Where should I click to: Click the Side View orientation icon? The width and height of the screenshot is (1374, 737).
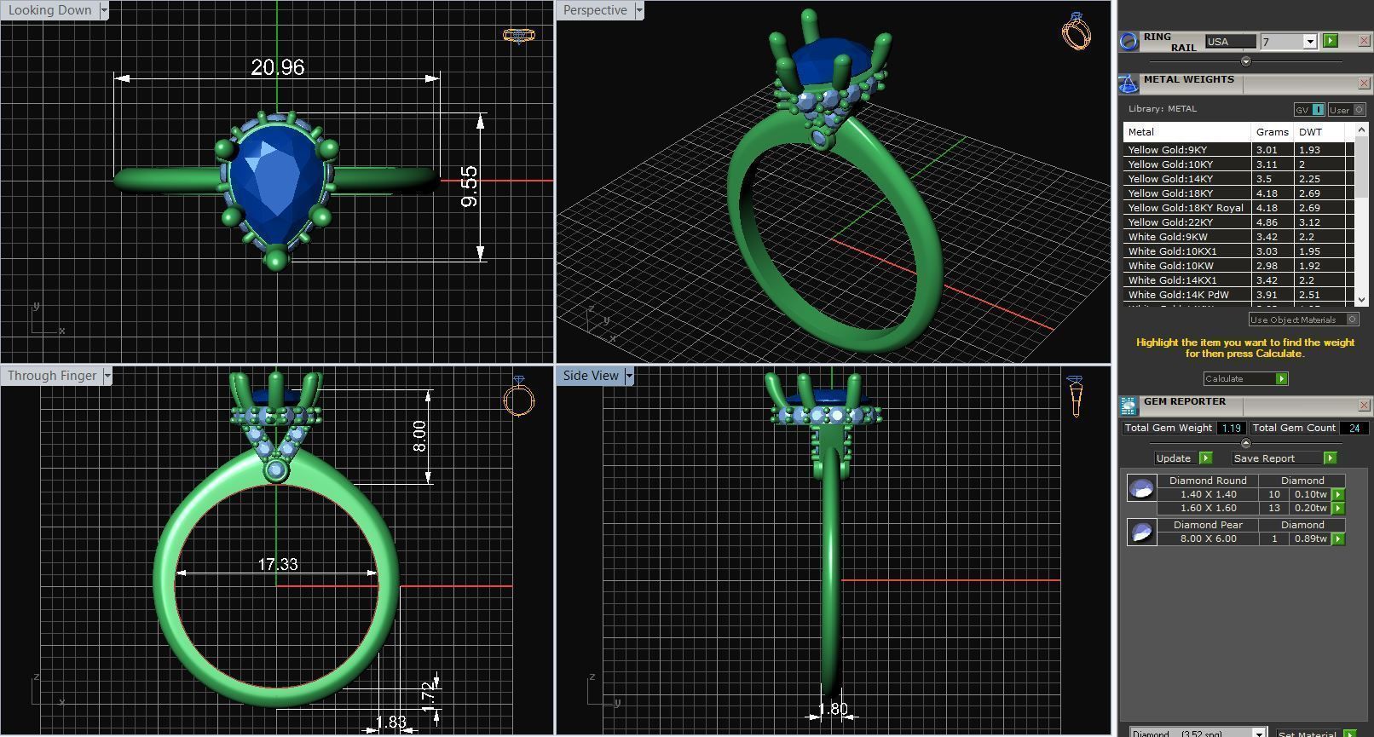click(1076, 396)
